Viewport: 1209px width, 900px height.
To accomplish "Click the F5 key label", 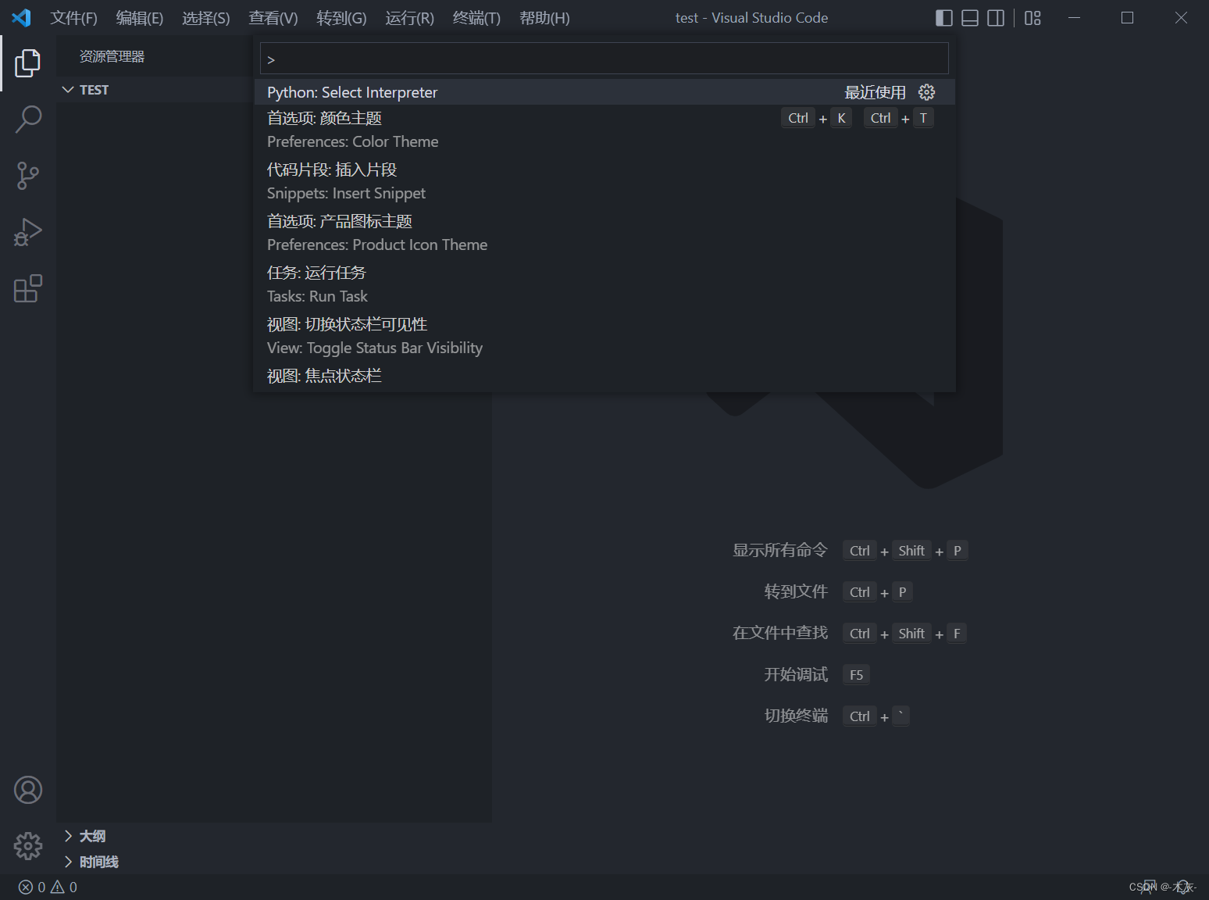I will click(856, 675).
